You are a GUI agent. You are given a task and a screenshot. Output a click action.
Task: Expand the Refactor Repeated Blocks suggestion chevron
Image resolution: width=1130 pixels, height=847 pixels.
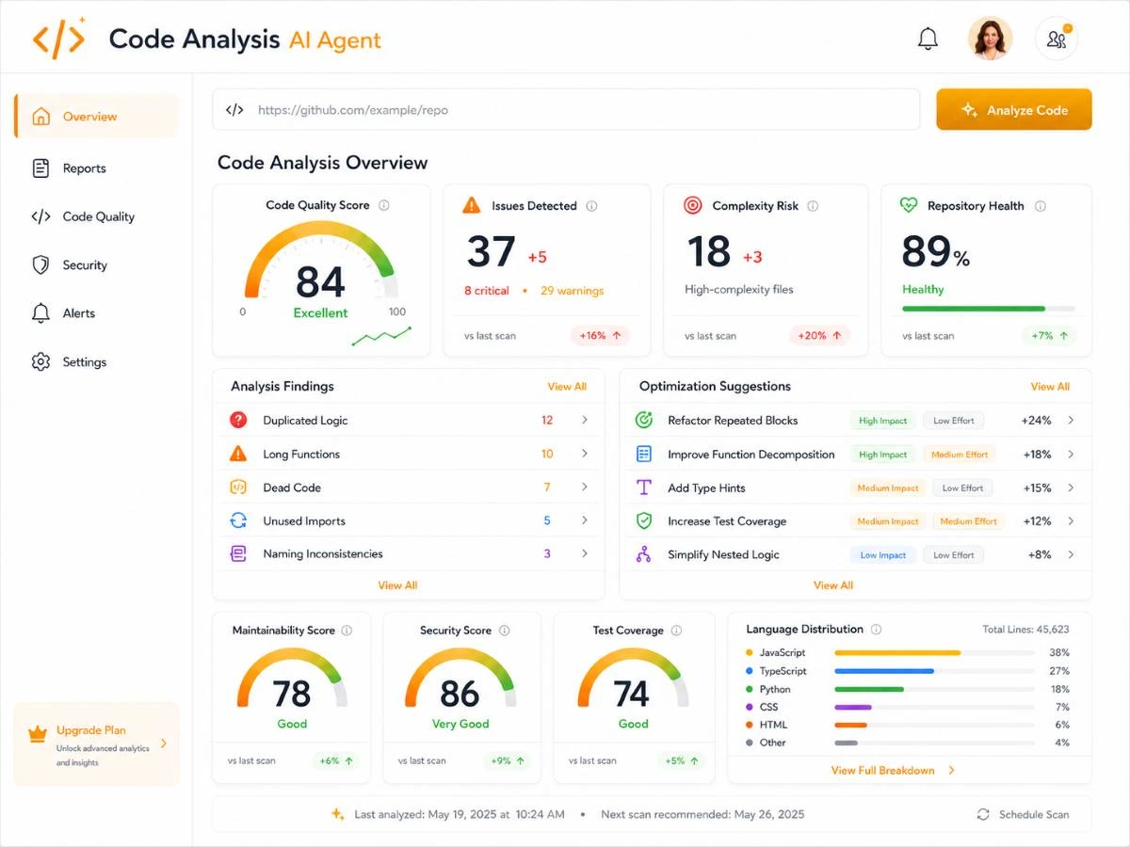tap(1071, 421)
